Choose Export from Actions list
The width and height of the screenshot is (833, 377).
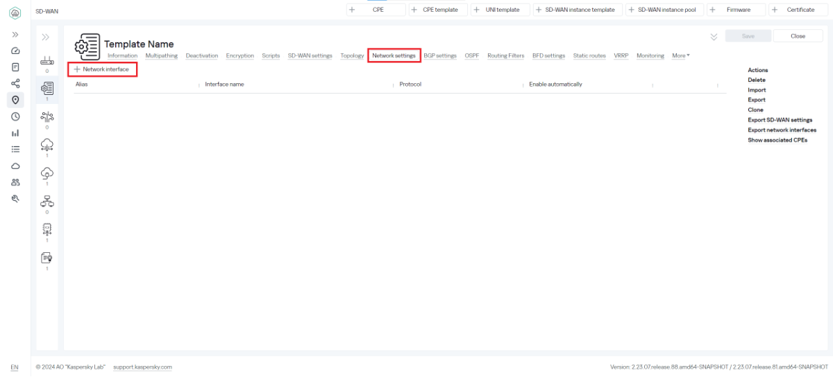pyautogui.click(x=757, y=100)
